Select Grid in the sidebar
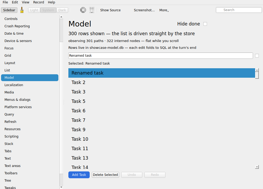The image size is (263, 189). tap(30, 56)
